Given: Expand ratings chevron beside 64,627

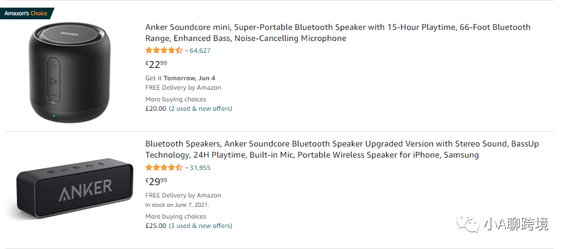Looking at the screenshot, I should point(187,51).
